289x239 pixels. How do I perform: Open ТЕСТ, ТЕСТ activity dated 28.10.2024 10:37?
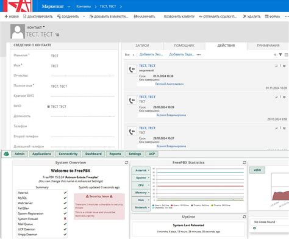point(147,128)
